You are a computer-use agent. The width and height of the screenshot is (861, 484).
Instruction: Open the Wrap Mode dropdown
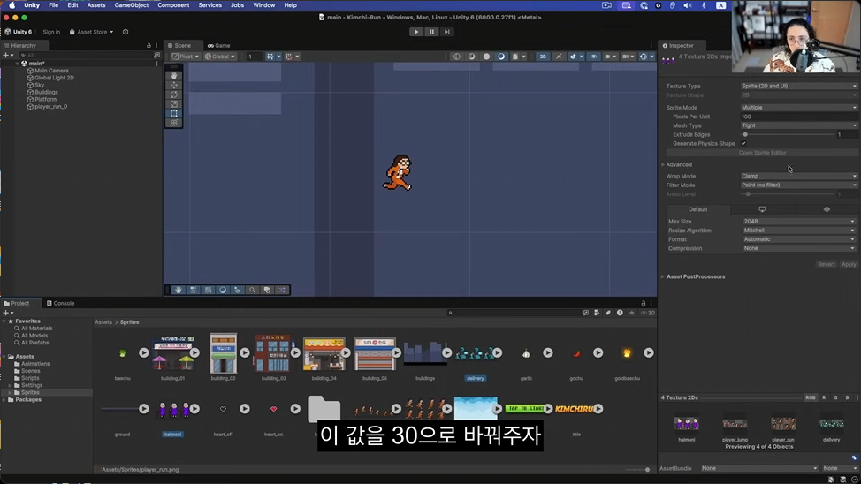click(799, 176)
